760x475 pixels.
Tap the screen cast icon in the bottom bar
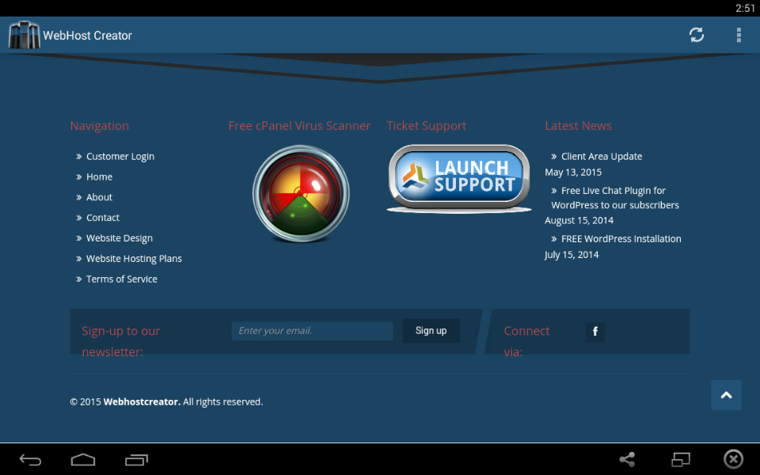tap(681, 459)
